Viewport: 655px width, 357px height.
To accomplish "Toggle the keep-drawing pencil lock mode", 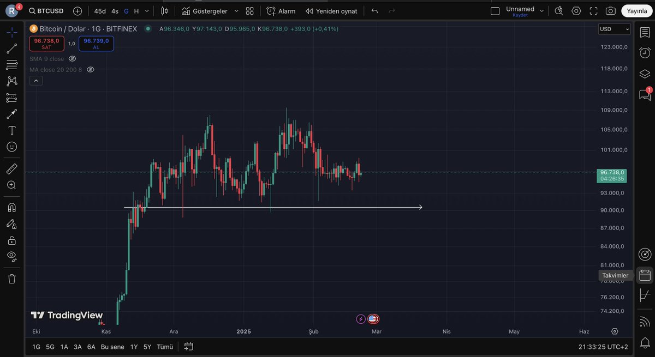I will (11, 223).
